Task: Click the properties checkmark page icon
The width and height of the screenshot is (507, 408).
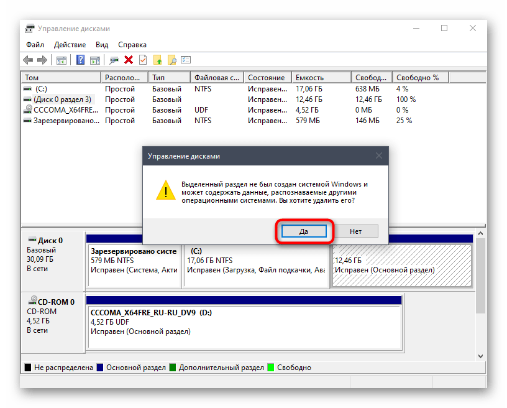Action: tap(143, 60)
